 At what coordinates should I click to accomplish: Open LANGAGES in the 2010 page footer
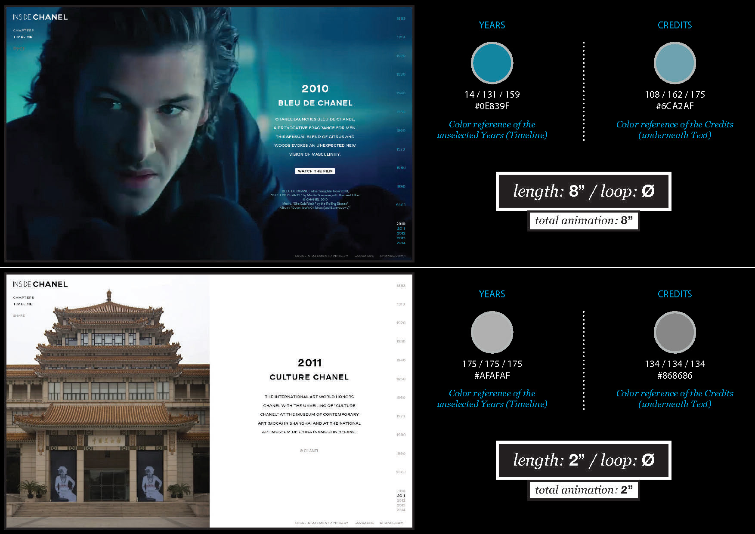click(x=364, y=256)
